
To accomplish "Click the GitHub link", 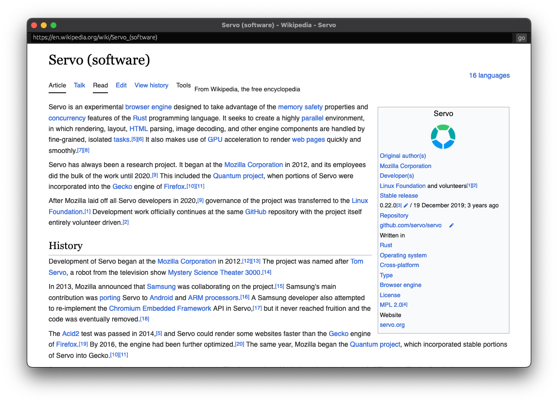I will [256, 212].
